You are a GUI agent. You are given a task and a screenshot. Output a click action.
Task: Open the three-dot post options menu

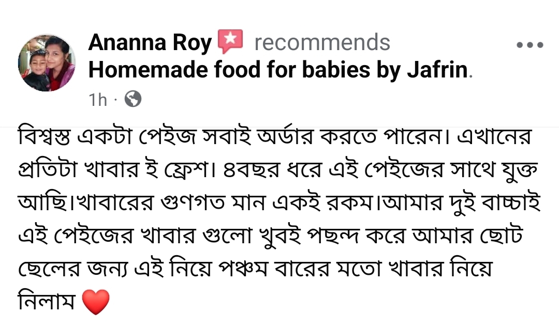[530, 45]
